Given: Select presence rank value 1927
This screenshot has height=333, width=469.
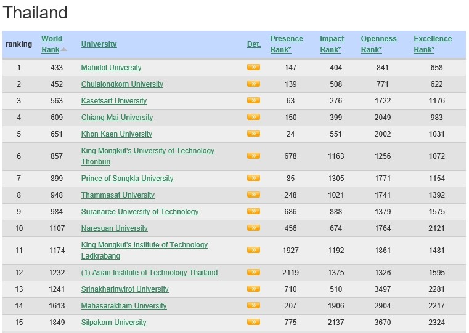Looking at the screenshot, I should click(290, 251).
